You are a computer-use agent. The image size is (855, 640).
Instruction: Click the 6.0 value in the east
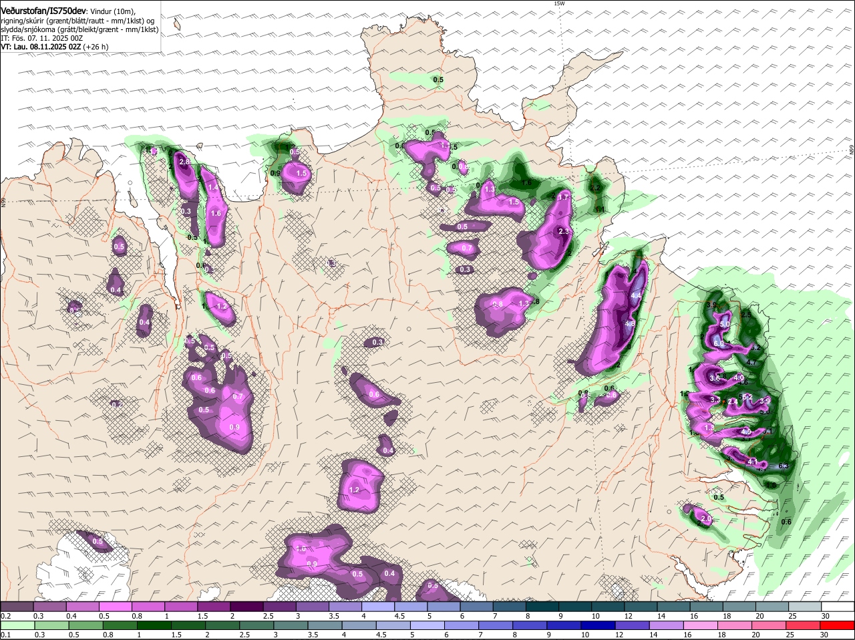pos(719,343)
